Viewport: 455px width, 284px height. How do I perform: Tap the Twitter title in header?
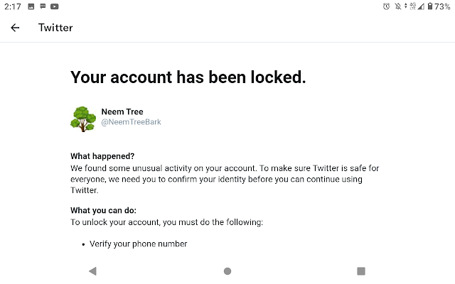55,28
